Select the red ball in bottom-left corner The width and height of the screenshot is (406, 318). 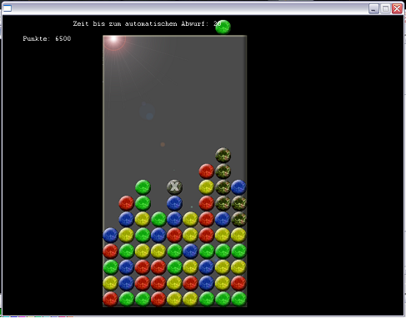(110, 299)
